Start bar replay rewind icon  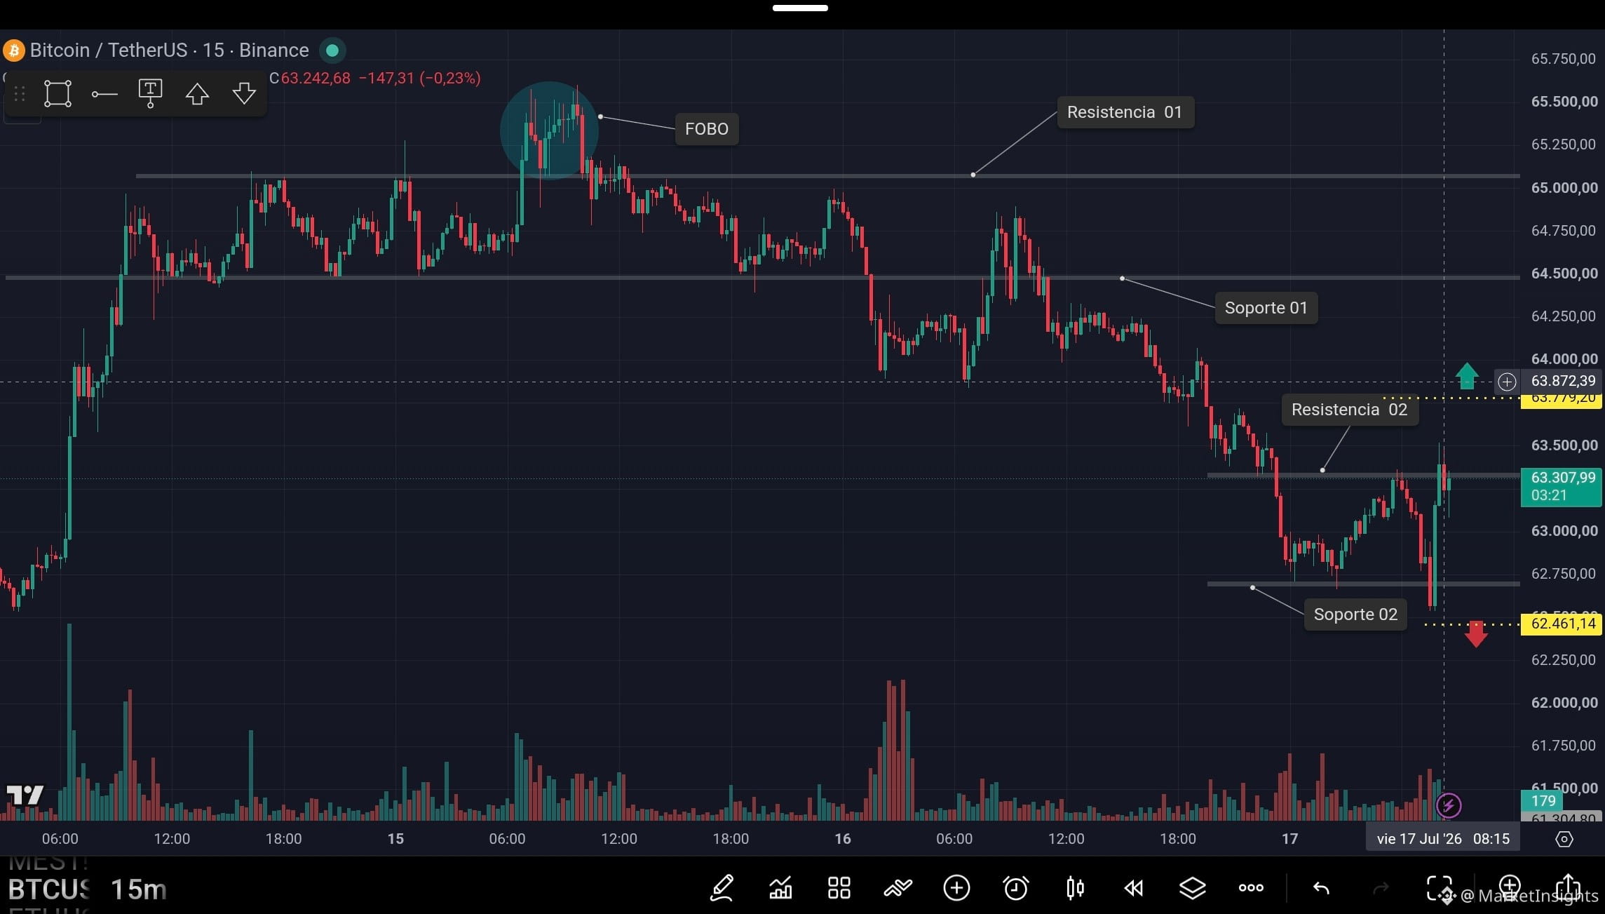coord(1133,888)
